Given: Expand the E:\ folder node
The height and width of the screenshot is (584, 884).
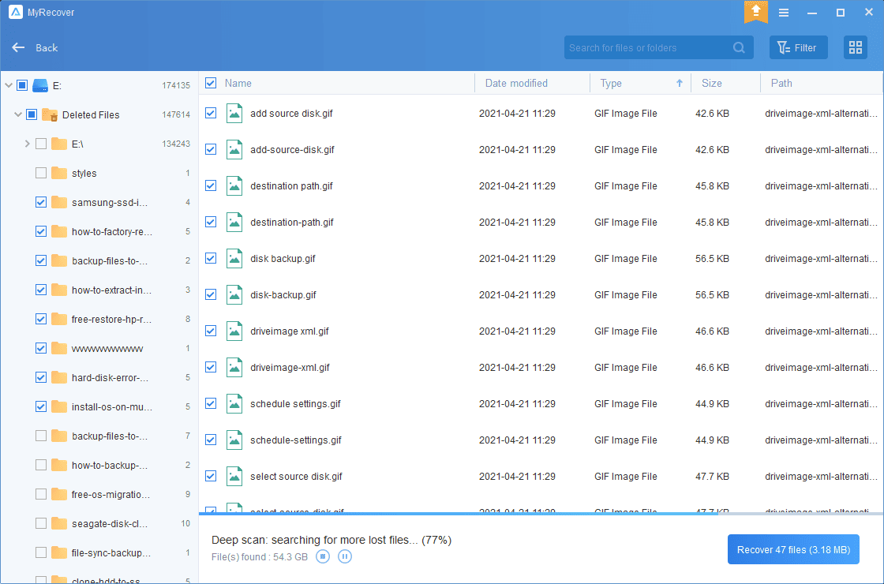Looking at the screenshot, I should point(27,144).
